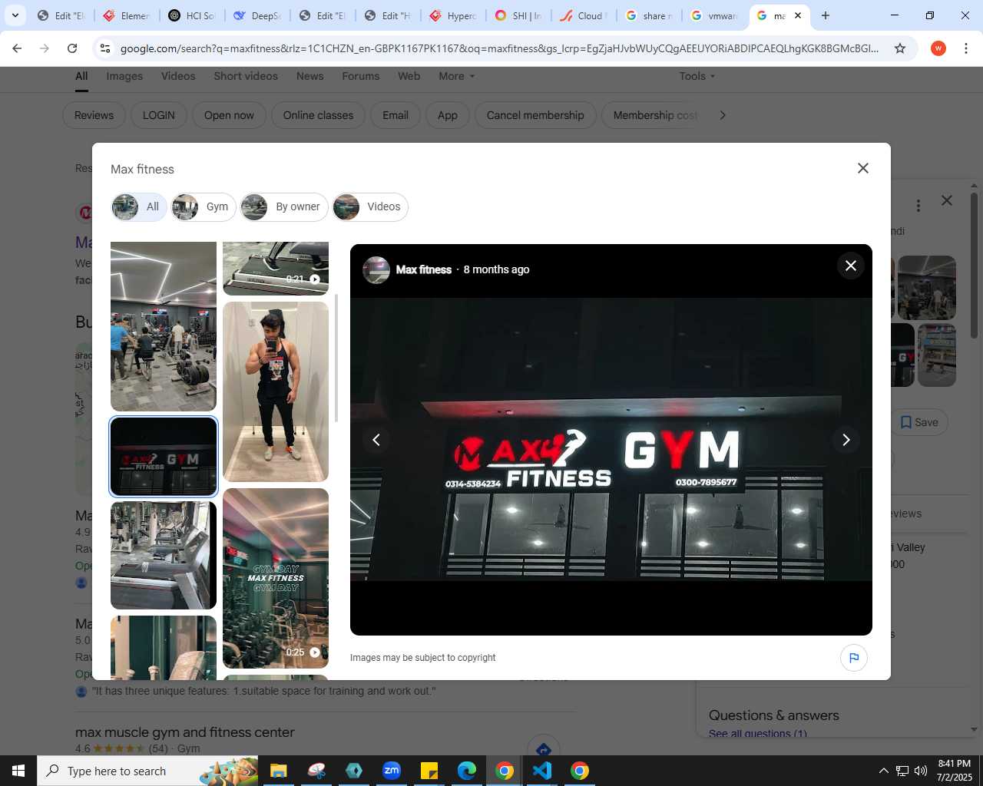
Task: Close the side knowledge panel
Action: pos(947,200)
